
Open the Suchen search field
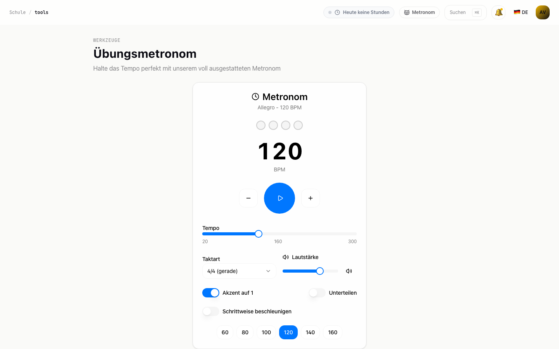coord(465,12)
